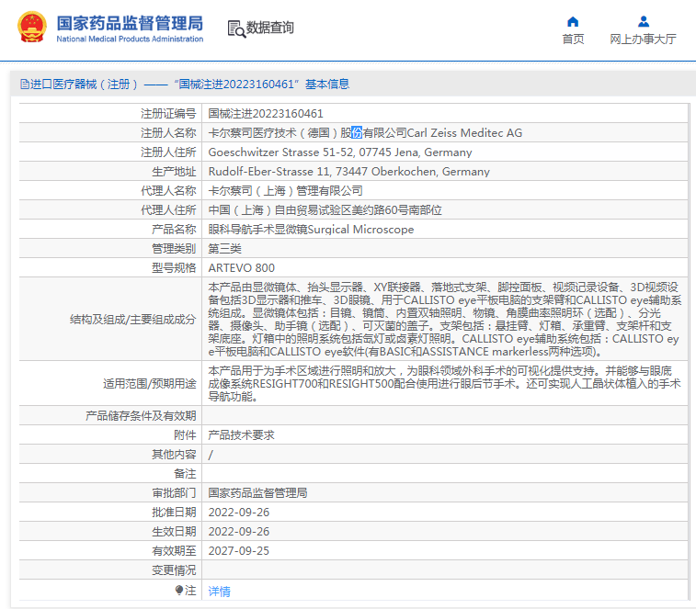Click the 有效期至 date 2027-09-25
Viewport: 696px width, 609px height.
pyautogui.click(x=238, y=551)
